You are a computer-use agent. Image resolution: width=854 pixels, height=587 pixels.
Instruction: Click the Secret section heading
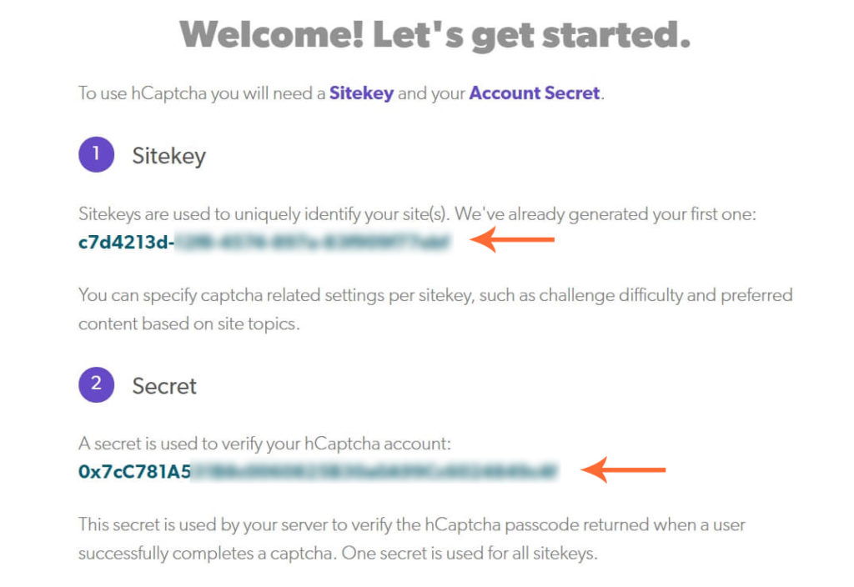(164, 386)
